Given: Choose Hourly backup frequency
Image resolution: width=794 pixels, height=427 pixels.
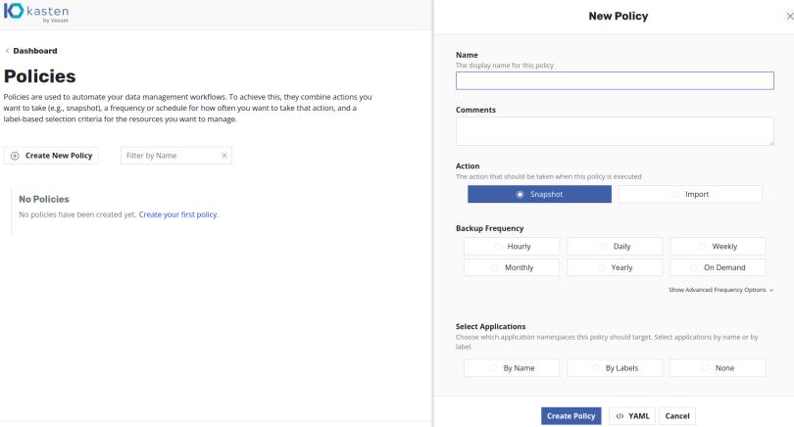Looking at the screenshot, I should 512,246.
